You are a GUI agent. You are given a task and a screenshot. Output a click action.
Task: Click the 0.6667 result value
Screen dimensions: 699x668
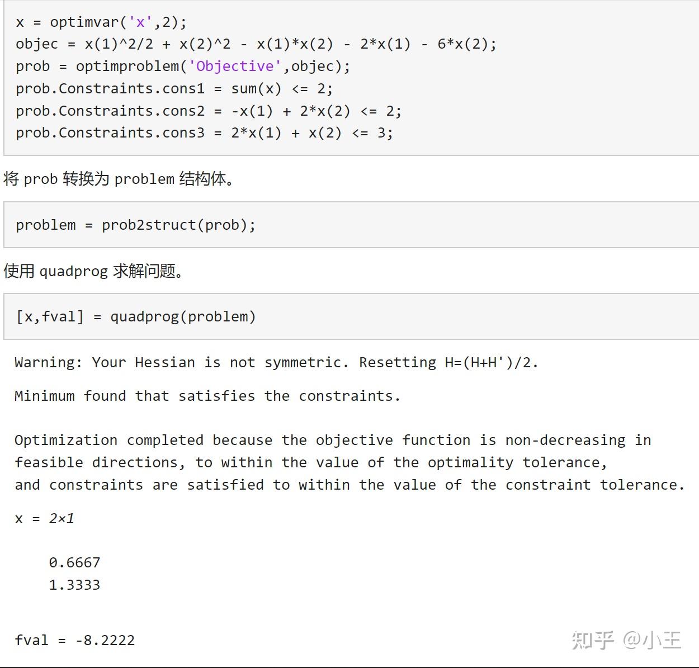(x=74, y=562)
